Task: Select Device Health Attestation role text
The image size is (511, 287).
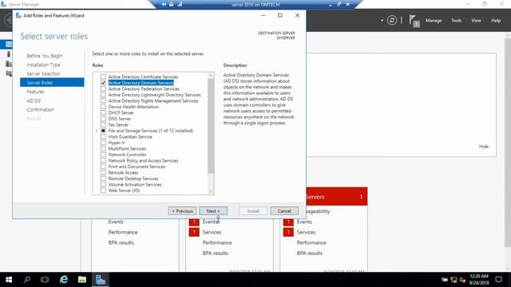Action: click(x=133, y=107)
